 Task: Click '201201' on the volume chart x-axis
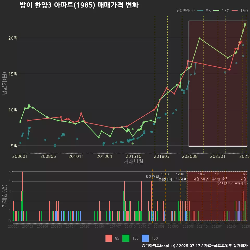(x=85, y=226)
